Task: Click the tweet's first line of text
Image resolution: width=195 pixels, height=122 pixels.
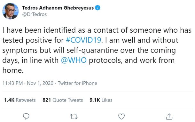Action: click(97, 30)
